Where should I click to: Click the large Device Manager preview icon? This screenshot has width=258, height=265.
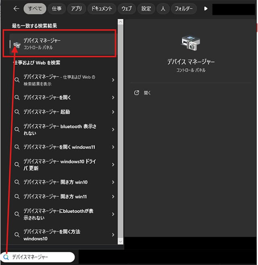(191, 43)
